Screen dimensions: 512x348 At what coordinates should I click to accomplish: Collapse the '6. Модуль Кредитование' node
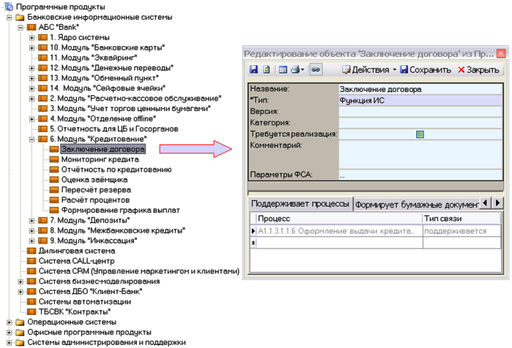point(31,139)
